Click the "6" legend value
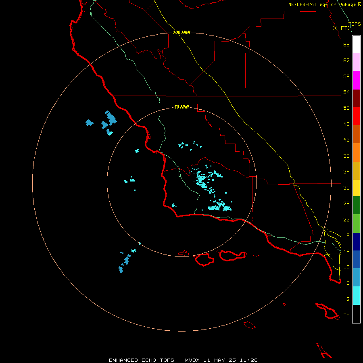This screenshot has width=363, height=363. pos(348,283)
